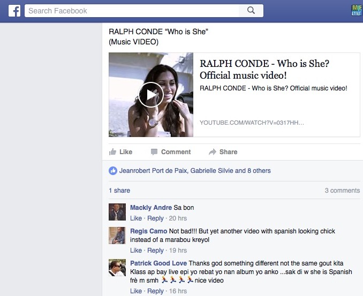Open the 3 comments link
Screen dimensions: 363x296
[342, 191]
